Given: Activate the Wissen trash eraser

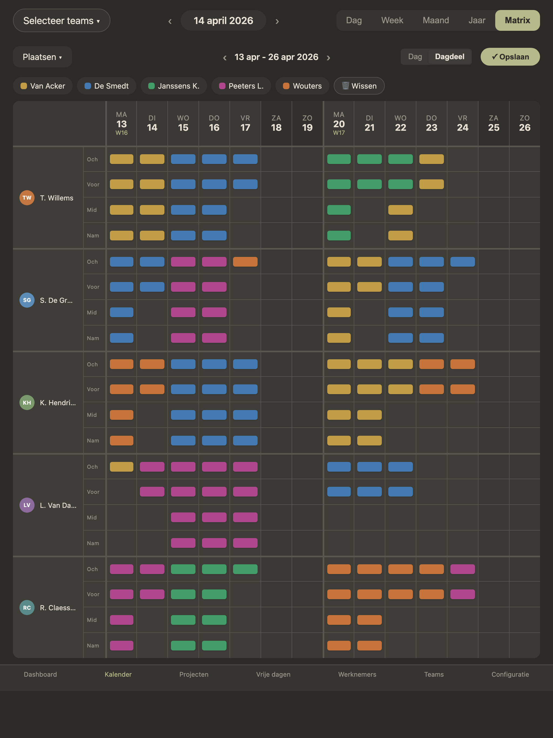Looking at the screenshot, I should click(359, 86).
